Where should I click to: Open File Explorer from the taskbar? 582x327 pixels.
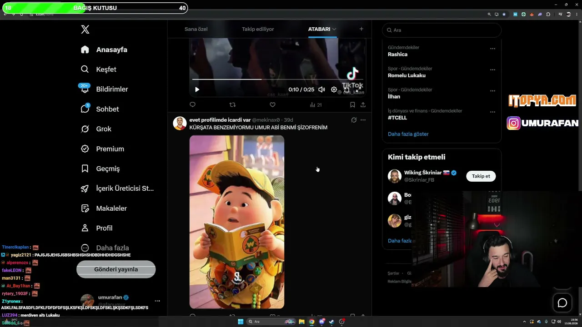coord(301,322)
